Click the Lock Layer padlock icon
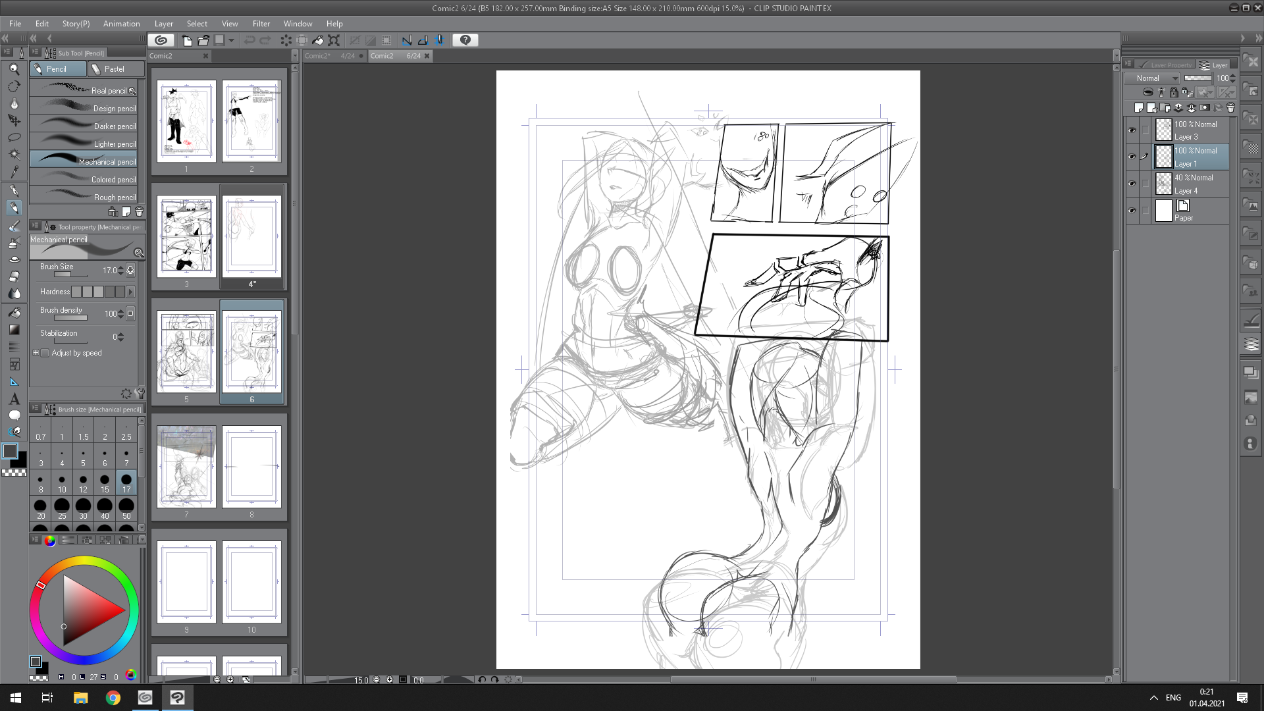This screenshot has width=1264, height=711. [1173, 92]
